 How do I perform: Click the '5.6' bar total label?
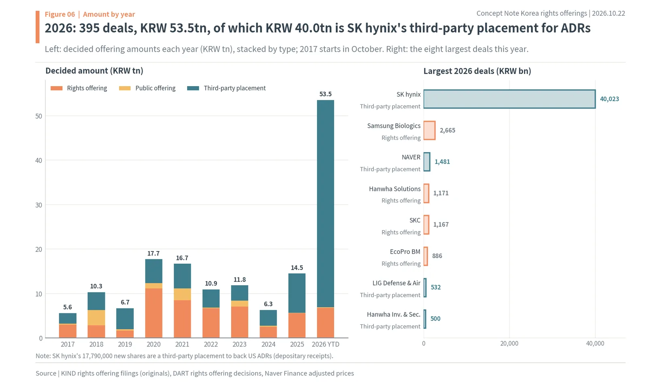[x=68, y=307]
